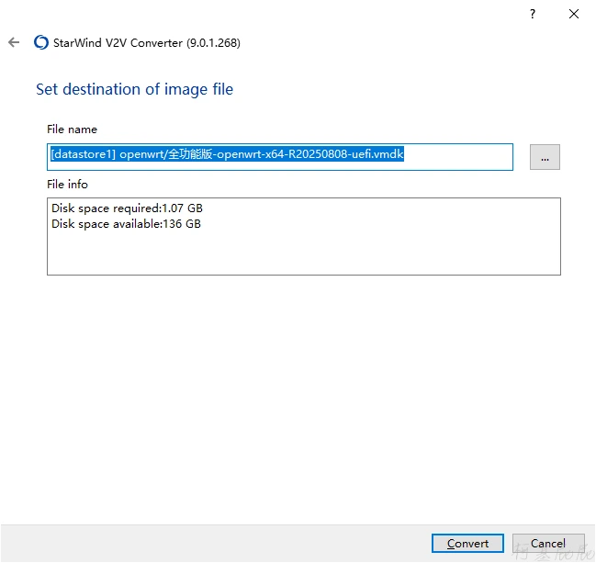
Task: Open help with the question mark button
Action: [x=533, y=14]
